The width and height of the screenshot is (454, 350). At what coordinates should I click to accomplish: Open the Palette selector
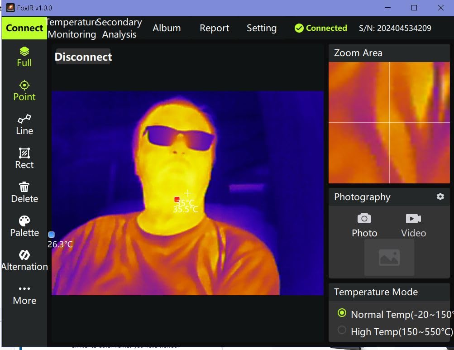[x=24, y=225]
